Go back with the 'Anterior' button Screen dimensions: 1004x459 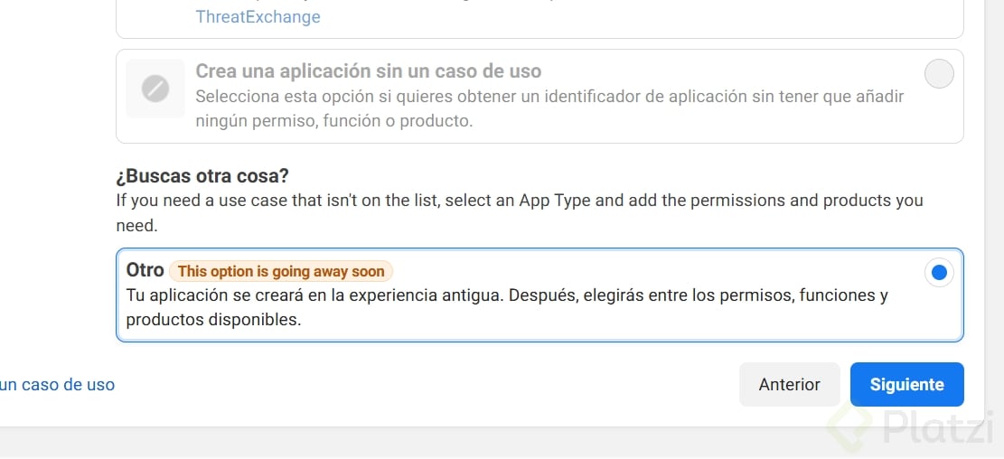pos(789,385)
